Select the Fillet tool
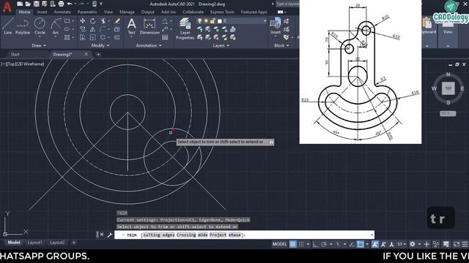 pos(103,29)
